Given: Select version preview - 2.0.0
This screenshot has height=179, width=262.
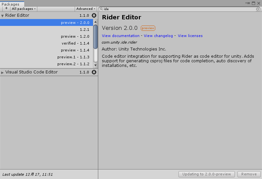Looking at the screenshot, I should click(x=47, y=23).
